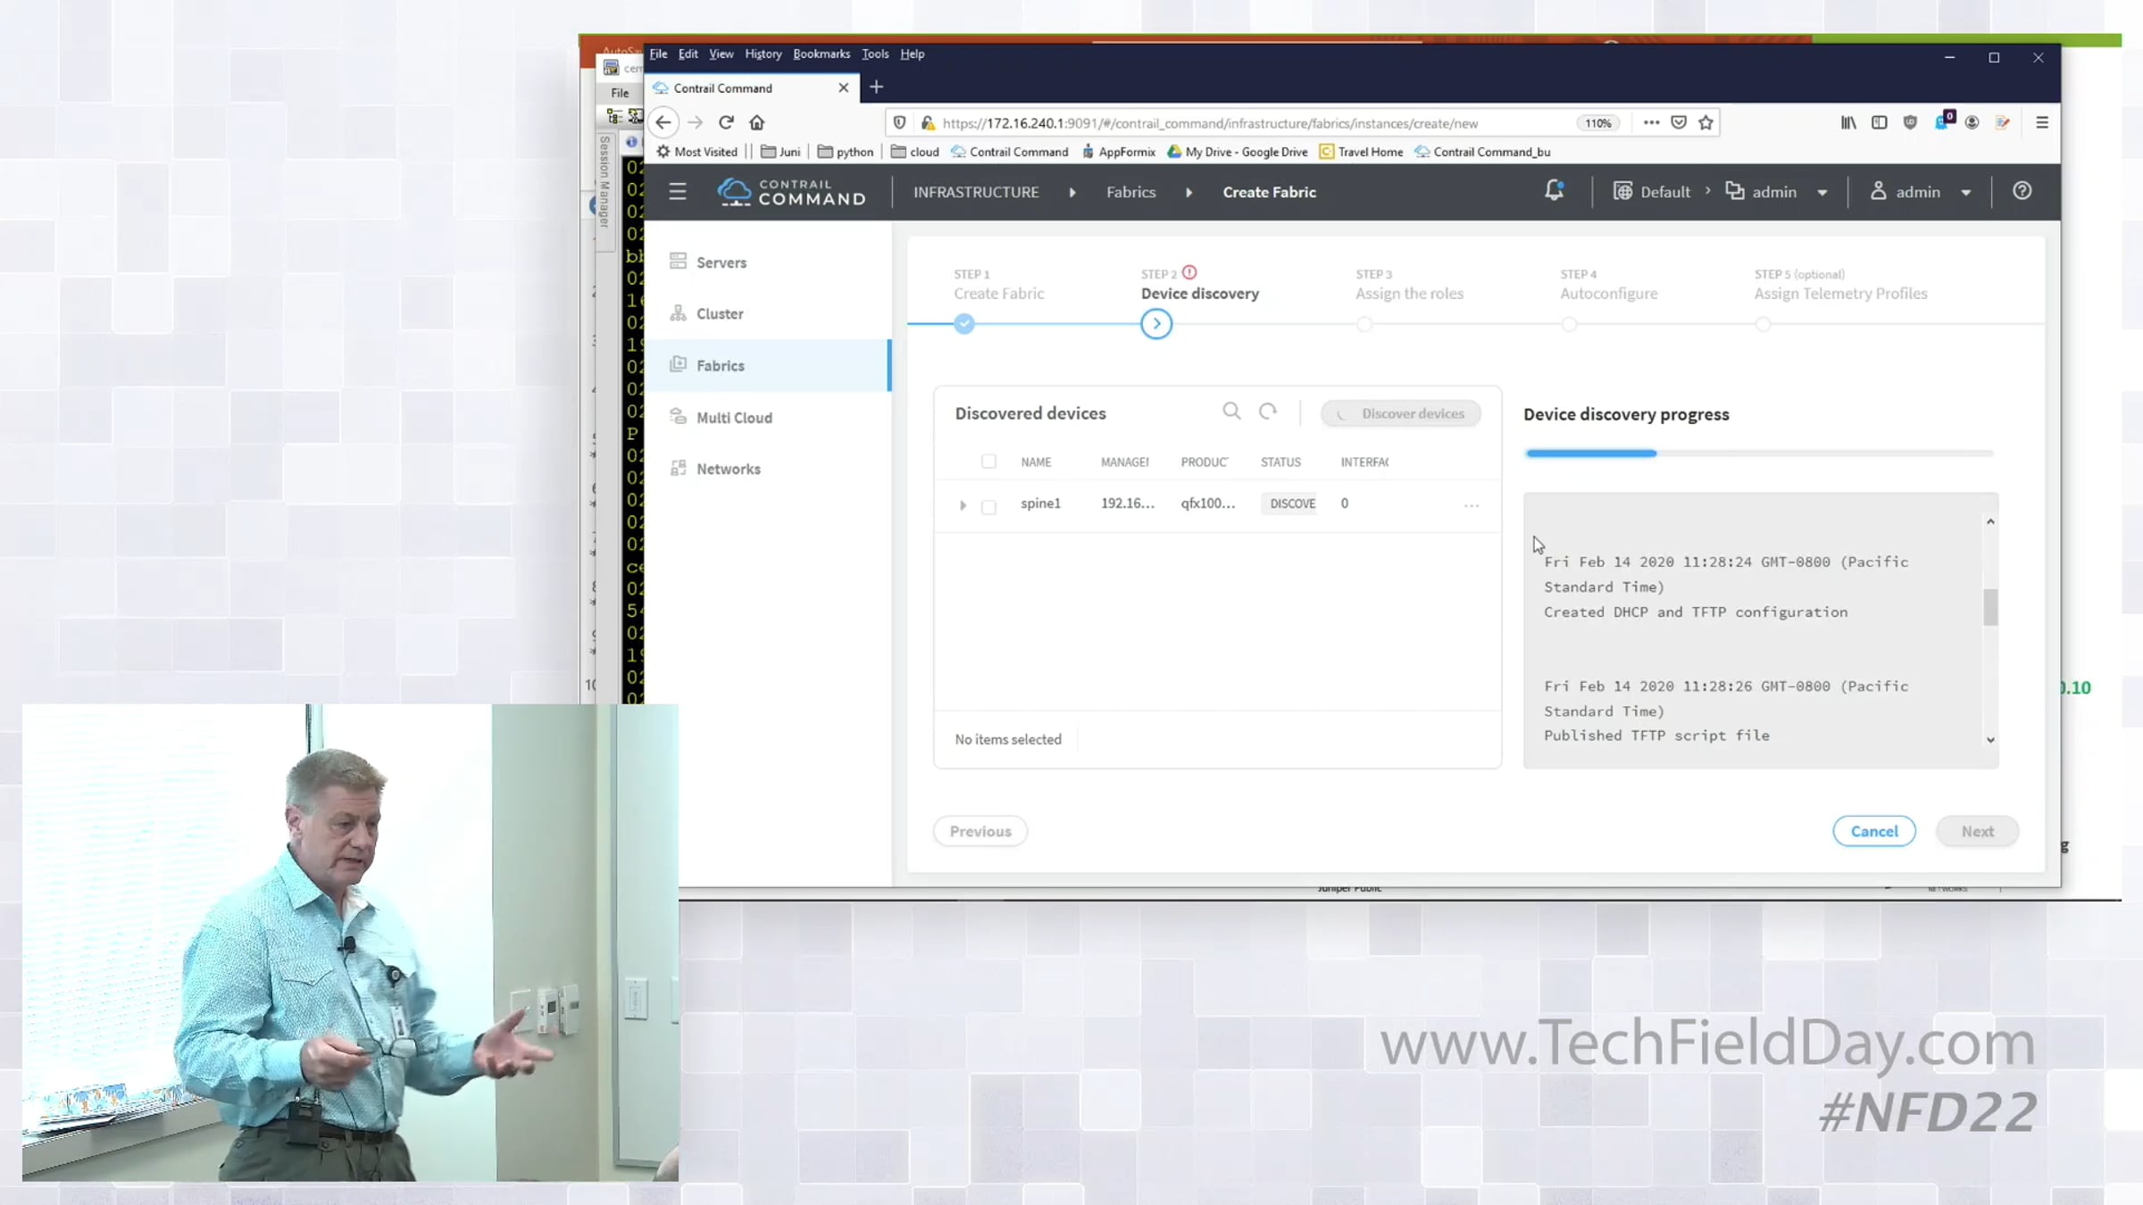Open the AppFormix bookmark
This screenshot has width=2143, height=1205.
click(1118, 152)
